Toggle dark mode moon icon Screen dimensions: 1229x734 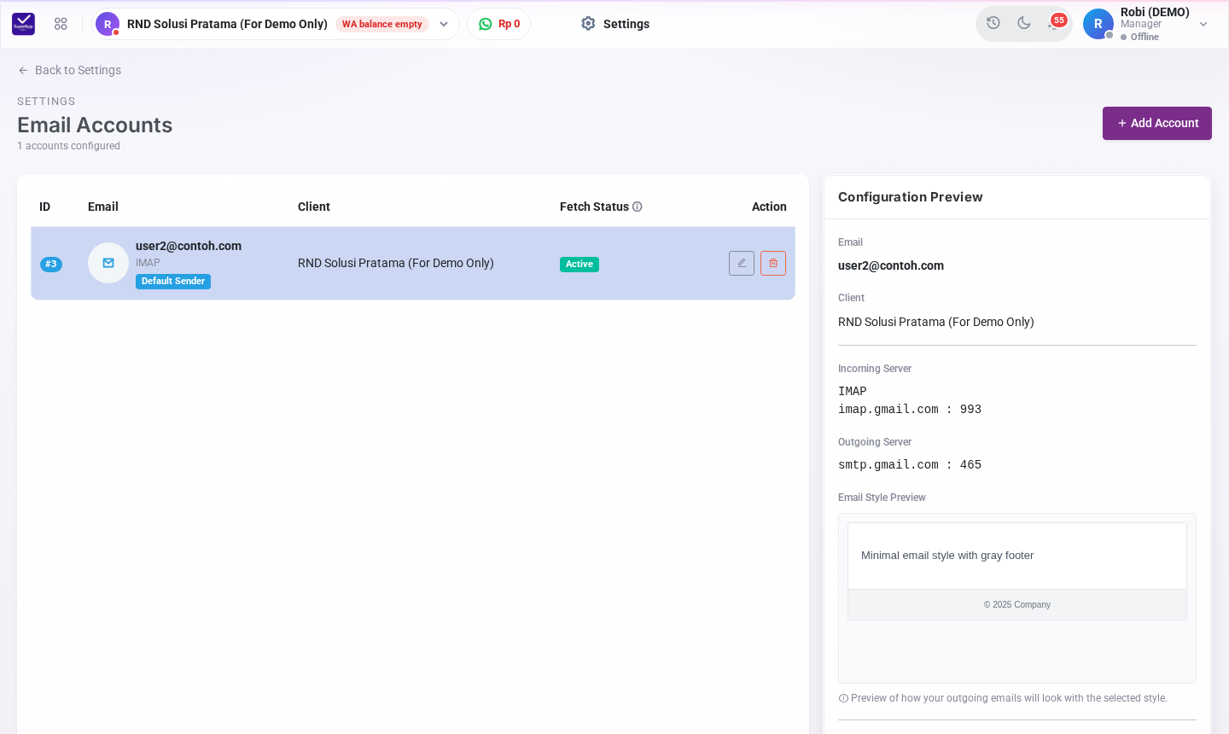tap(1024, 23)
